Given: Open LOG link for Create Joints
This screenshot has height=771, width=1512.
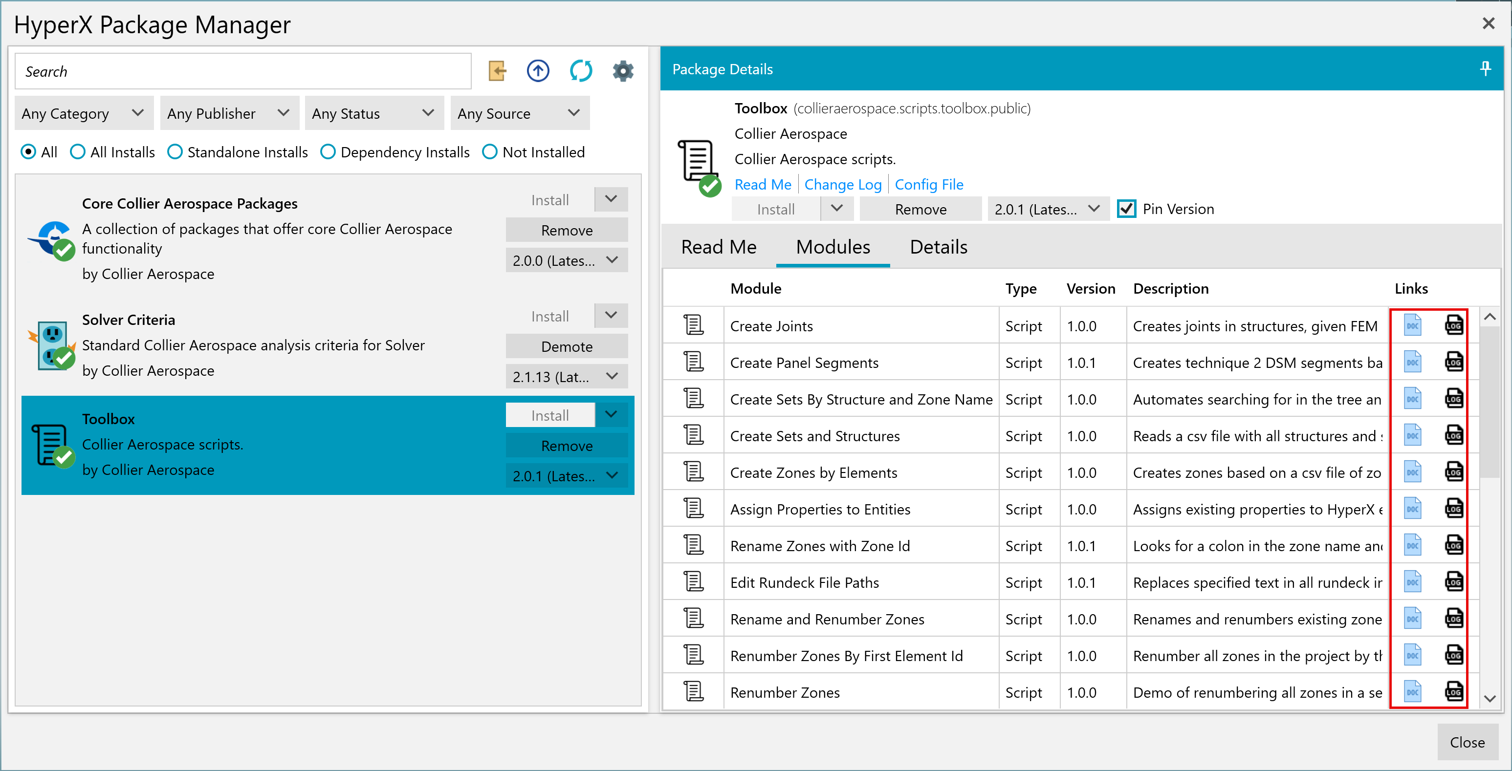Looking at the screenshot, I should tap(1453, 326).
